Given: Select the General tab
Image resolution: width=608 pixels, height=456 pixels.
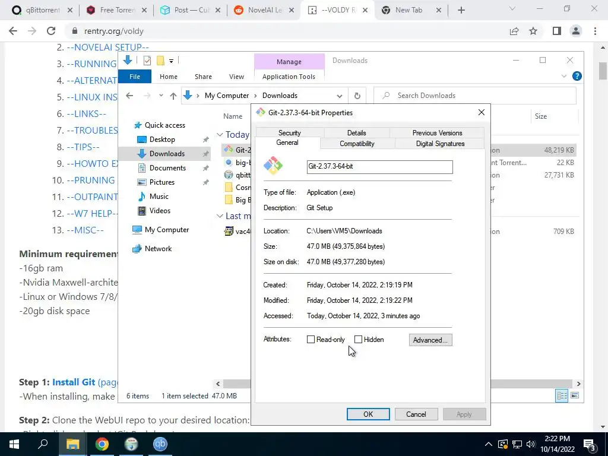Looking at the screenshot, I should click(287, 142).
